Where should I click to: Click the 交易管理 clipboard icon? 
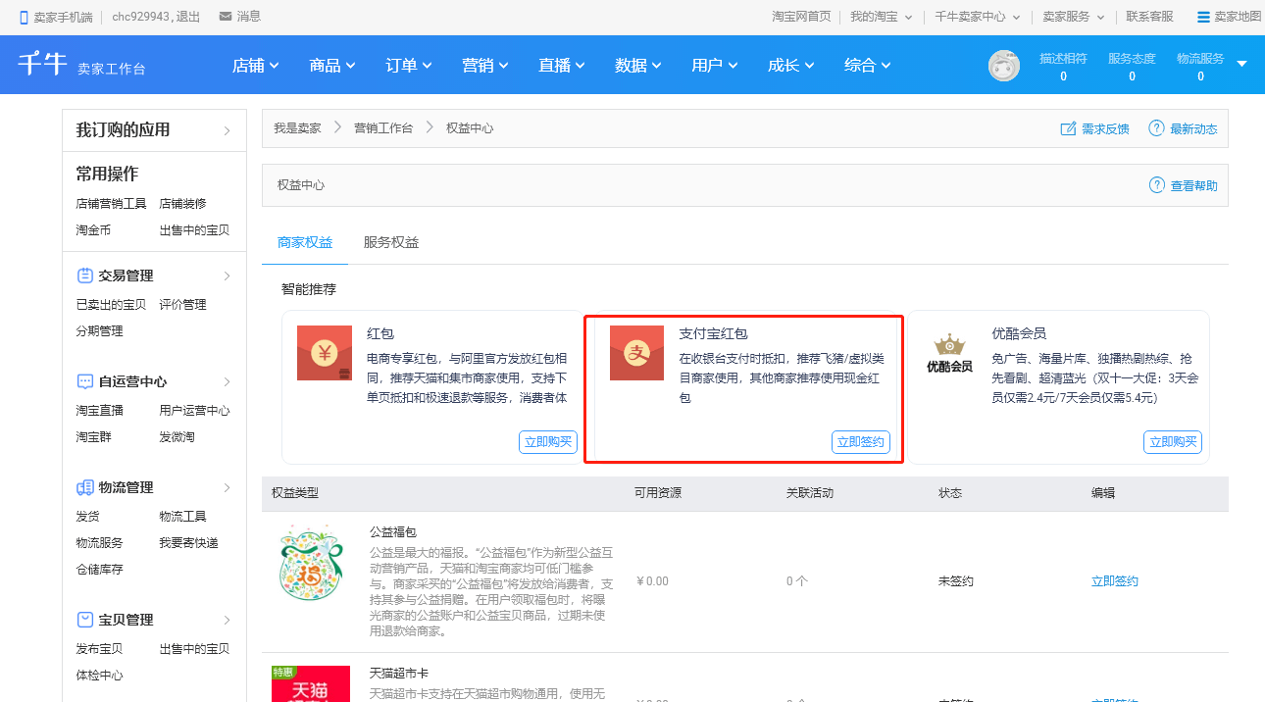(85, 276)
